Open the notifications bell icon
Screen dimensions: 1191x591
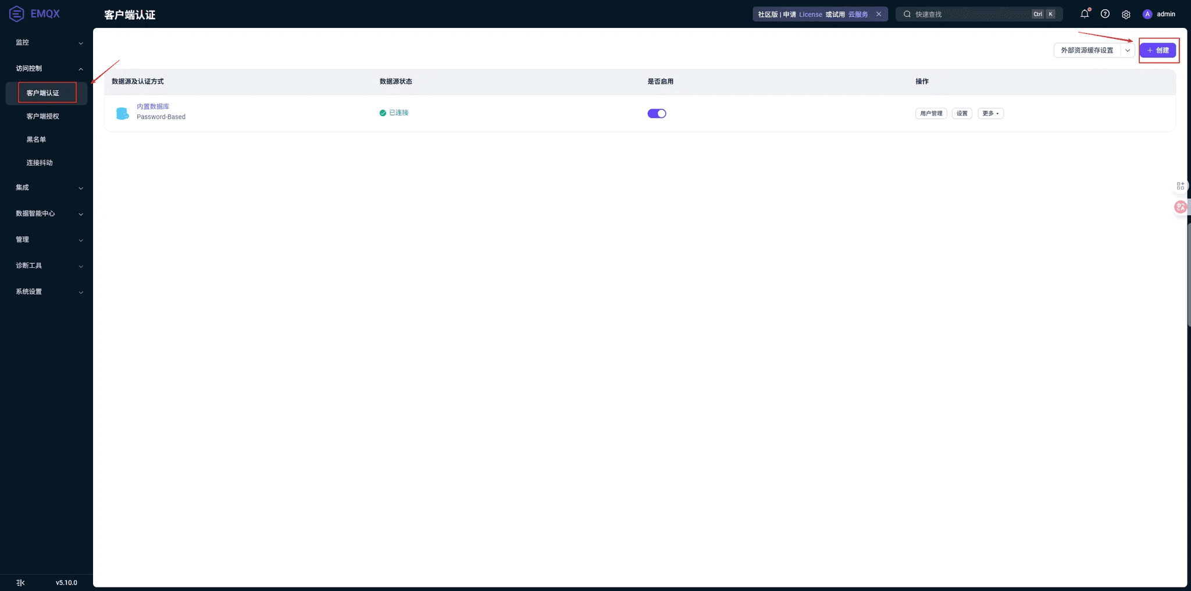(x=1085, y=14)
